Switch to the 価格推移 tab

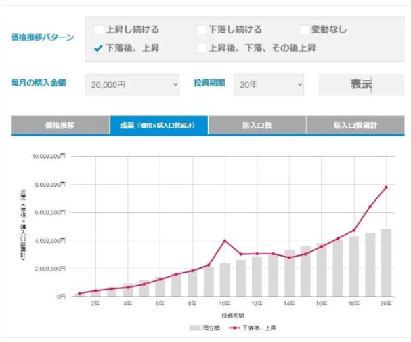coord(60,126)
